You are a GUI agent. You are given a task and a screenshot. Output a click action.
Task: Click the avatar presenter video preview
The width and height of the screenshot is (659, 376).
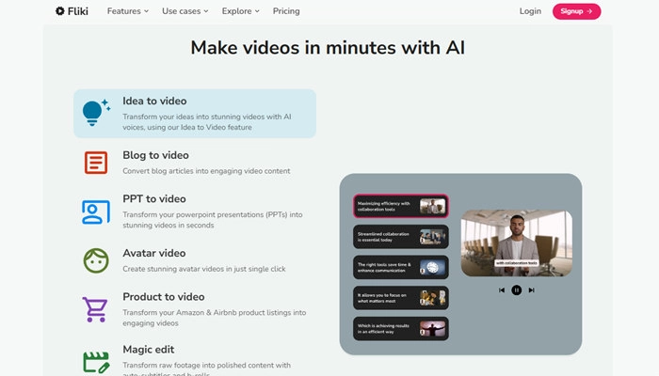517,243
